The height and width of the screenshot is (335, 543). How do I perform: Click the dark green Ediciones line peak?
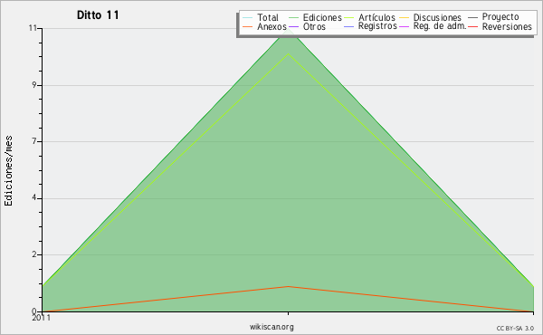pyautogui.click(x=289, y=29)
